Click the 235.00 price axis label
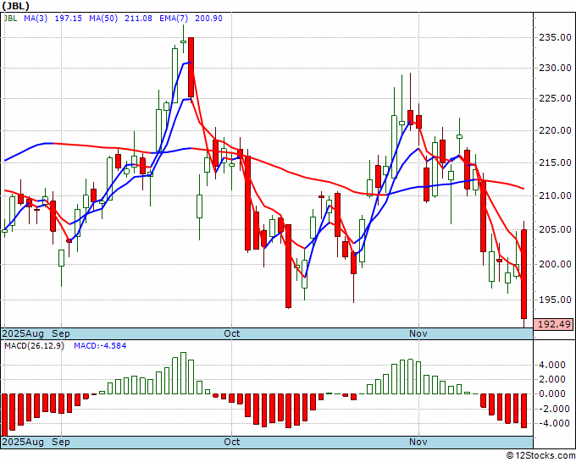This screenshot has height=462, width=576. [x=555, y=37]
